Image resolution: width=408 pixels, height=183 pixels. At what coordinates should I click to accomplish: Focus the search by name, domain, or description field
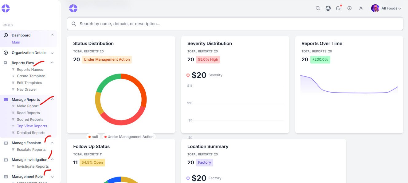click(x=235, y=24)
